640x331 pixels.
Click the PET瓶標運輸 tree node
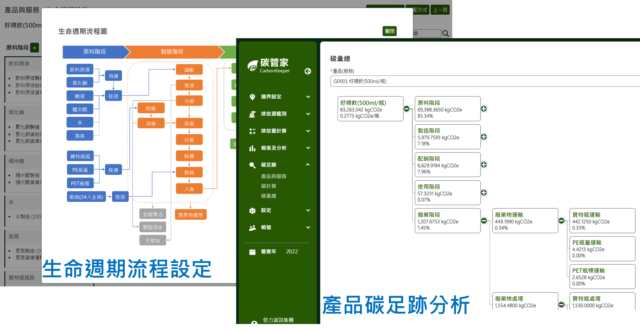coord(602,277)
